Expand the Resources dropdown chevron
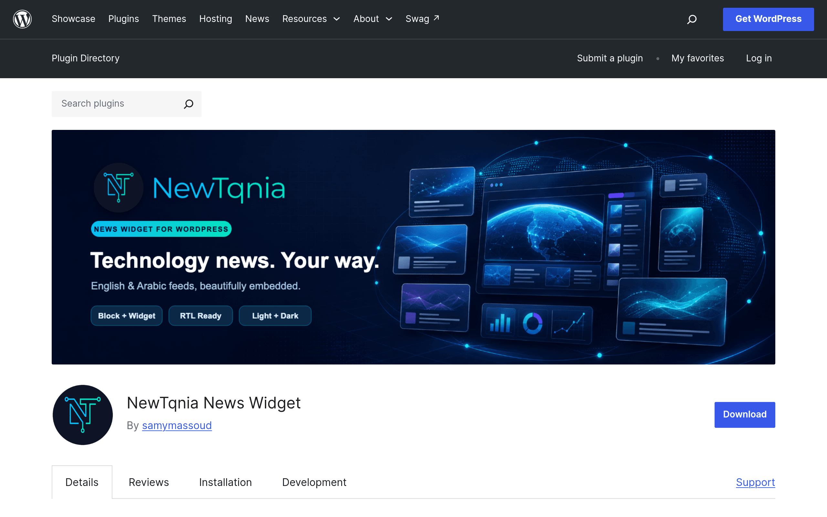 coord(337,19)
